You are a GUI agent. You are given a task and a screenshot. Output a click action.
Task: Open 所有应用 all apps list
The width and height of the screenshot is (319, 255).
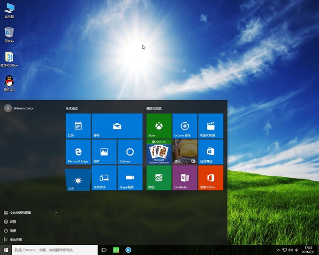(x=16, y=240)
